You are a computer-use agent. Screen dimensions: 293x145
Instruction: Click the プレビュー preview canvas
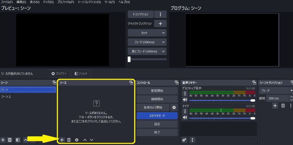tap(62, 40)
